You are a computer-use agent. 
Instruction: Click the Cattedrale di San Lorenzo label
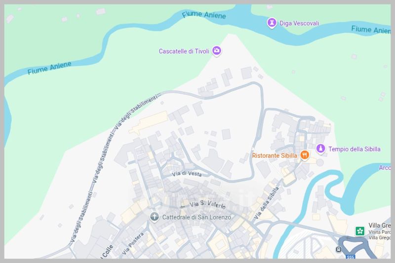[197, 217]
